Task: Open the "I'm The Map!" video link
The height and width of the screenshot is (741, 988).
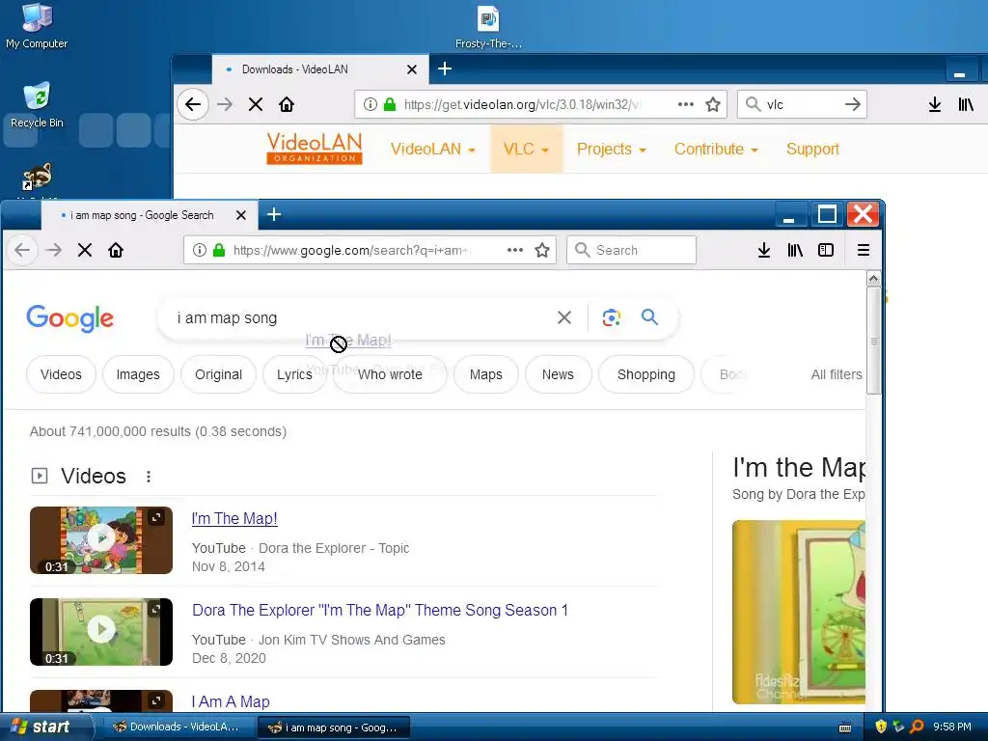Action: tap(234, 518)
